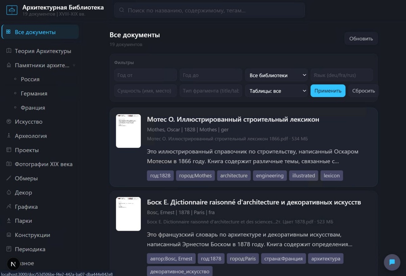This screenshot has width=406, height=276.
Task: Click the Парки tree icon
Action: pos(9,221)
